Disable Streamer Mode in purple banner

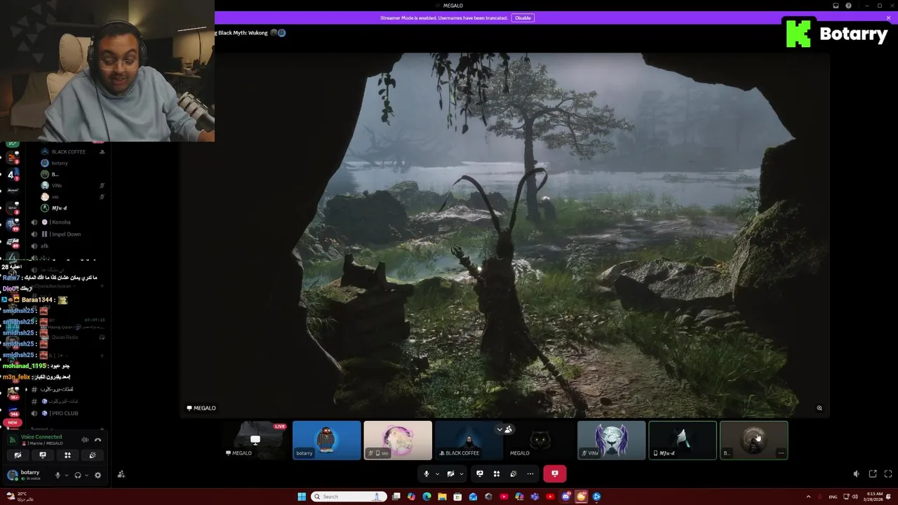[523, 18]
